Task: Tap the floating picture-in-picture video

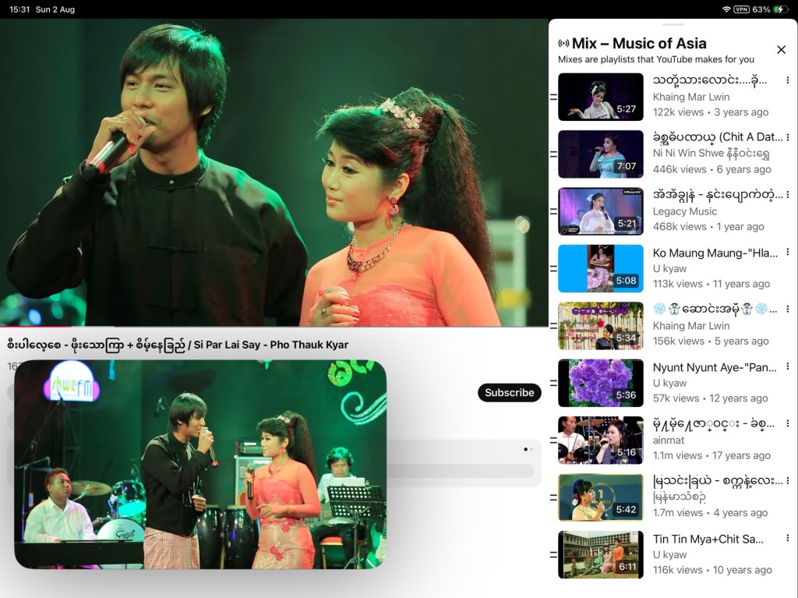Action: point(200,464)
